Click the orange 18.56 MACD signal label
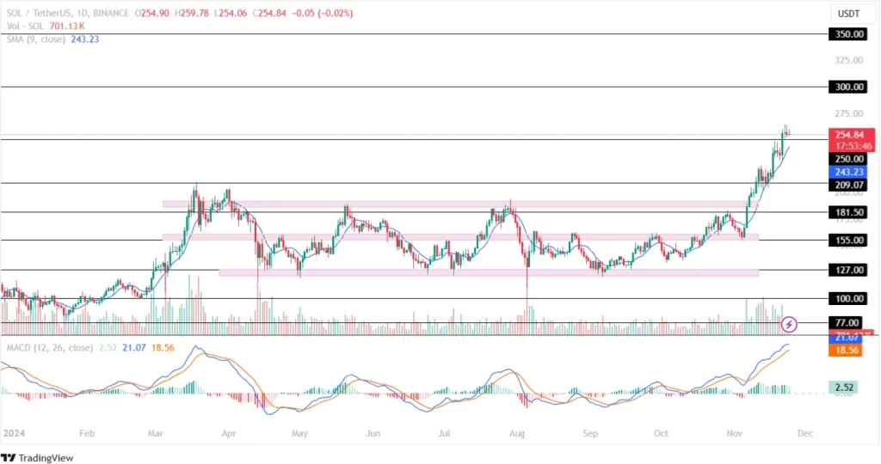 (845, 350)
